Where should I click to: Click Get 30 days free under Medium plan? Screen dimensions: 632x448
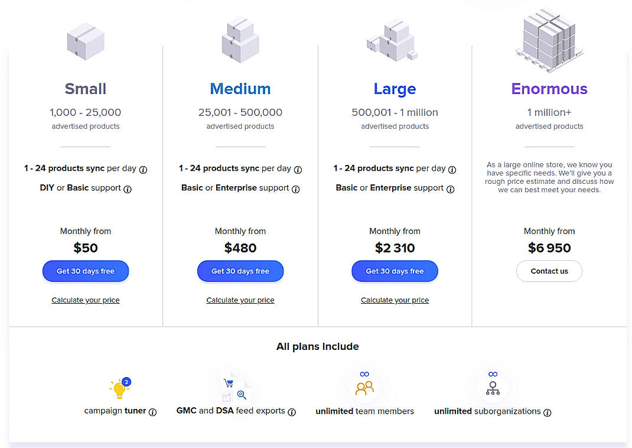point(240,271)
